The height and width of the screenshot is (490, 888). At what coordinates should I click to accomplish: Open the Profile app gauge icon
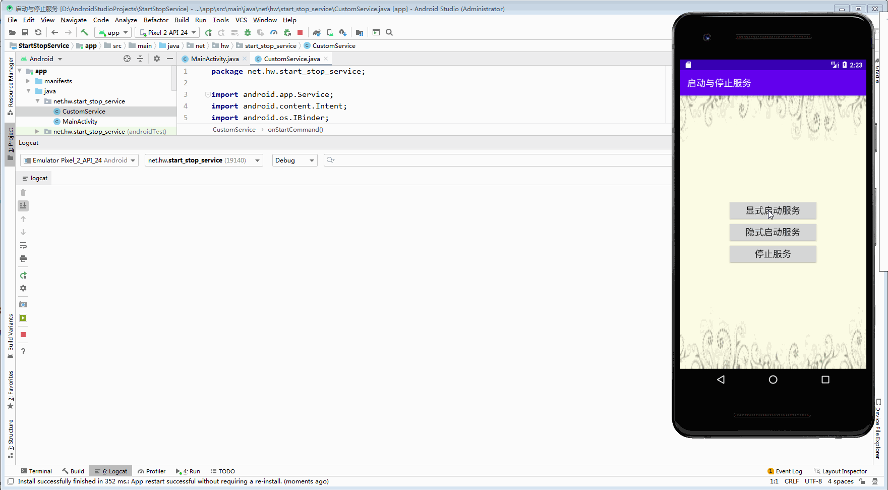(x=274, y=32)
